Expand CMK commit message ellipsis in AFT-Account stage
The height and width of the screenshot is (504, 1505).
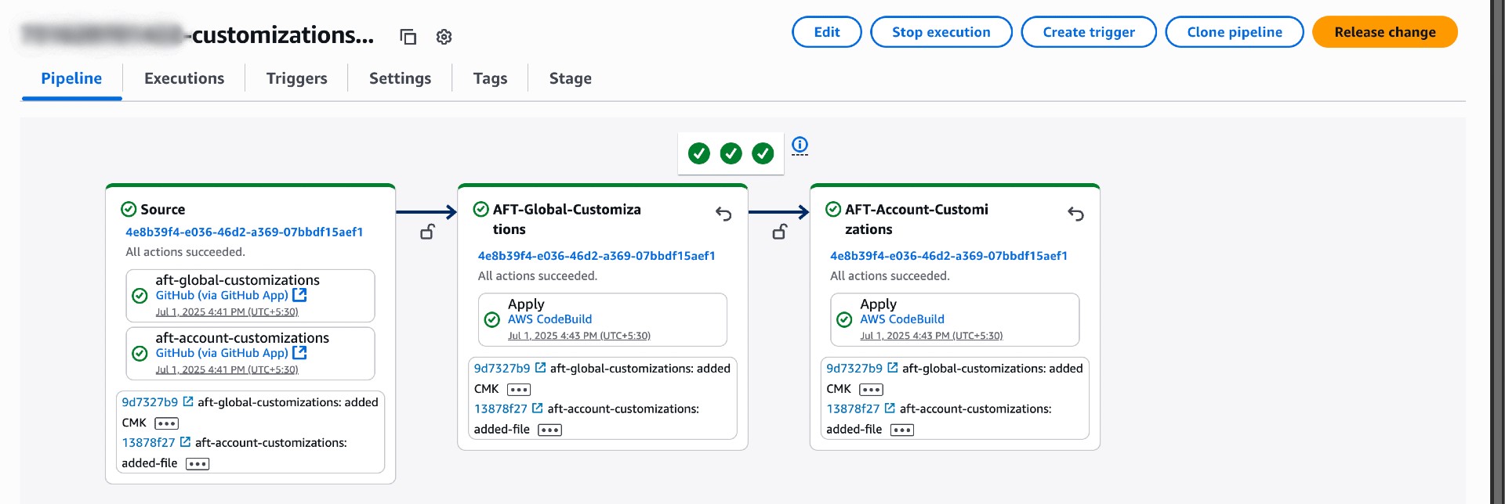[x=871, y=390]
